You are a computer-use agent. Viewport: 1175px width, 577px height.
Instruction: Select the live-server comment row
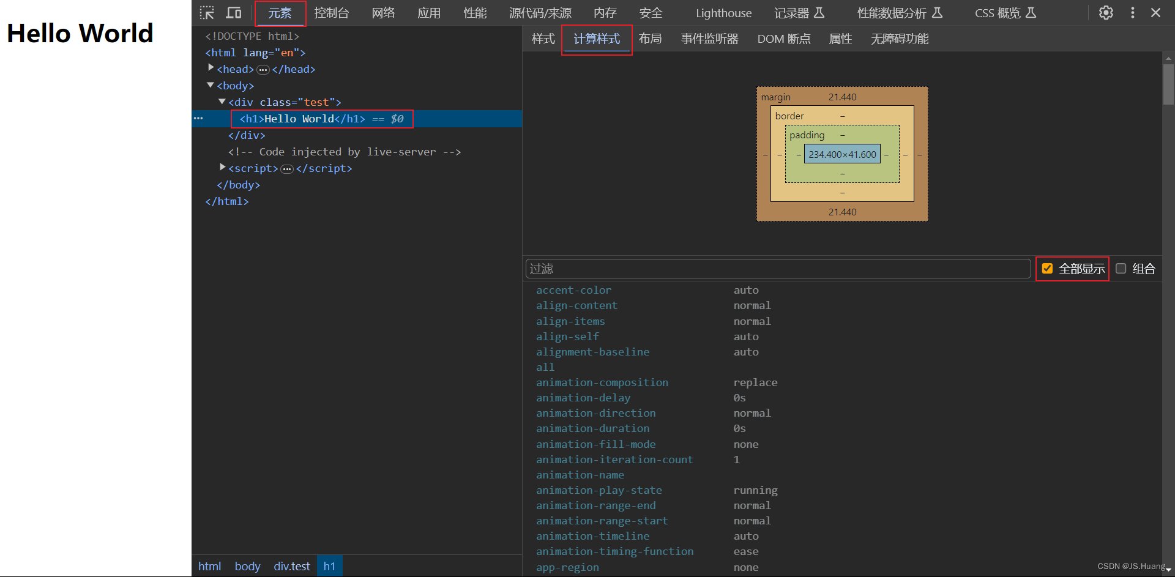(345, 152)
